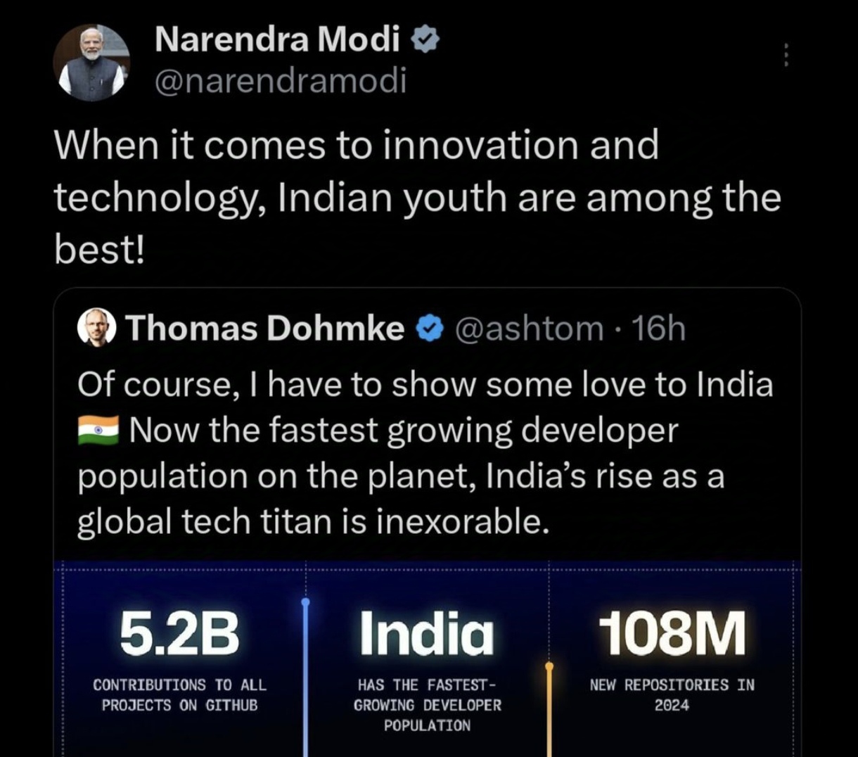Open the three-dot more options menu

786,55
